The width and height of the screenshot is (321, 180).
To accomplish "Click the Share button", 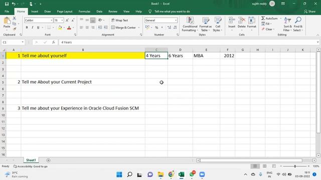I will [x=310, y=11].
